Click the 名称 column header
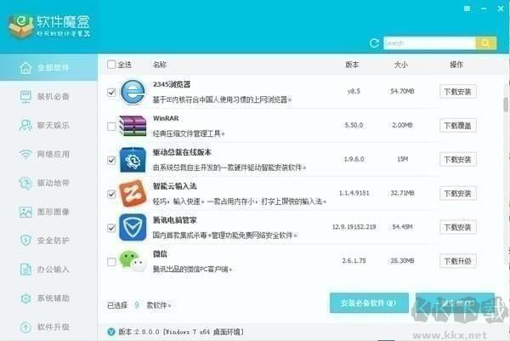The height and width of the screenshot is (341, 510). [x=160, y=65]
